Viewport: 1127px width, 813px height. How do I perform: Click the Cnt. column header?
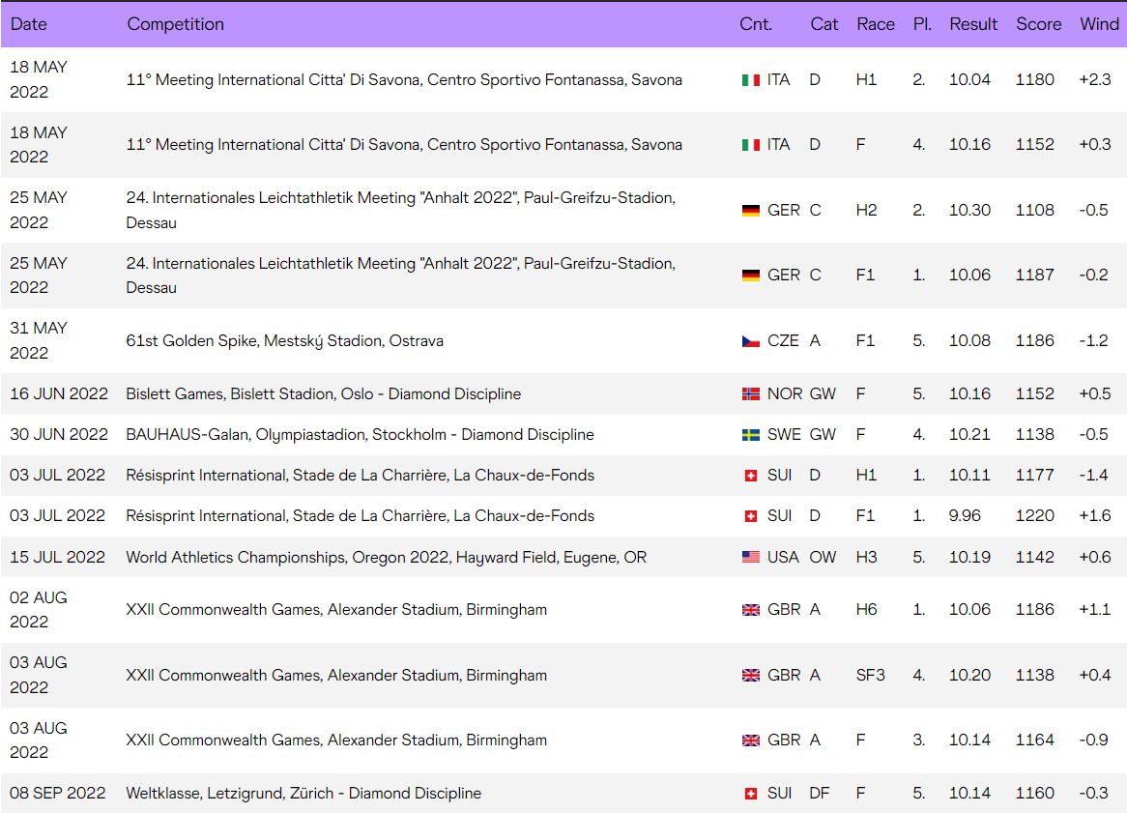pos(756,24)
